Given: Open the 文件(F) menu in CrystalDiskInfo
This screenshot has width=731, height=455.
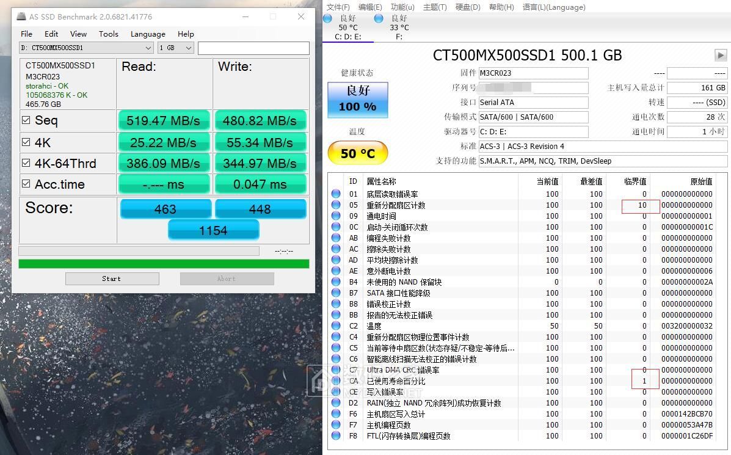Looking at the screenshot, I should pos(338,7).
